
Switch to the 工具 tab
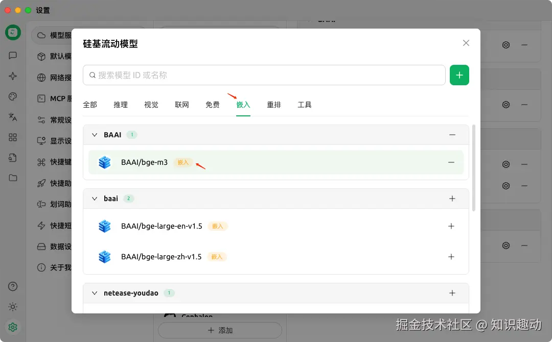[x=305, y=105]
